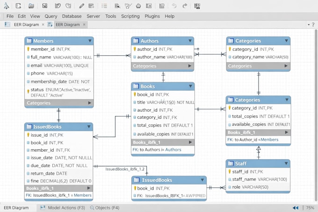The width and height of the screenshot is (318, 212).
Task: Click Authors link in Books FK row
Action: pyautogui.click(x=173, y=149)
